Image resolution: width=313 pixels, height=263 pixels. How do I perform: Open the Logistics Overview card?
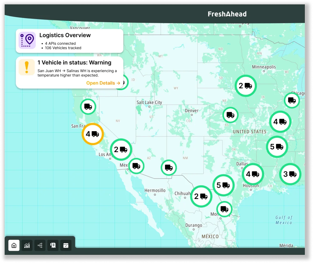pyautogui.click(x=69, y=41)
